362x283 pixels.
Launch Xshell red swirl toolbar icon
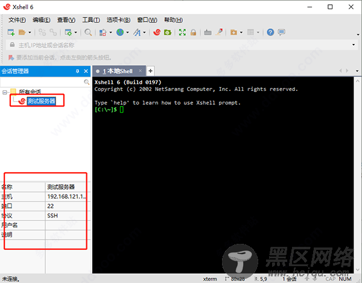coord(157,33)
